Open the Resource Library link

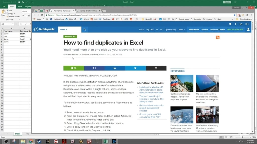click(x=218, y=29)
